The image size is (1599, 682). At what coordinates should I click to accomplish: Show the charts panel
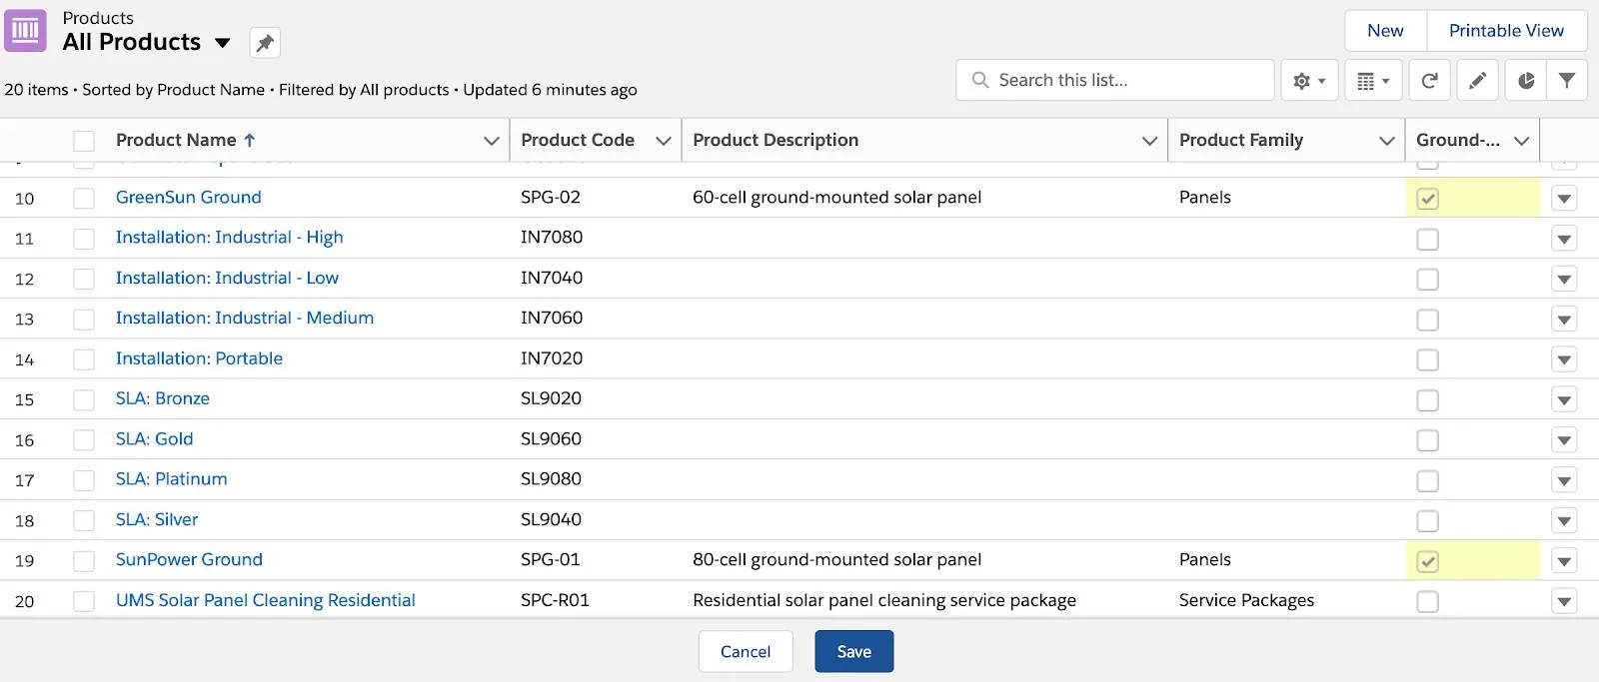coord(1526,81)
